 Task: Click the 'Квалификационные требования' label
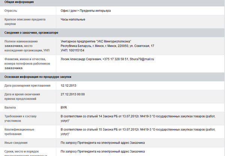tap(19, 132)
